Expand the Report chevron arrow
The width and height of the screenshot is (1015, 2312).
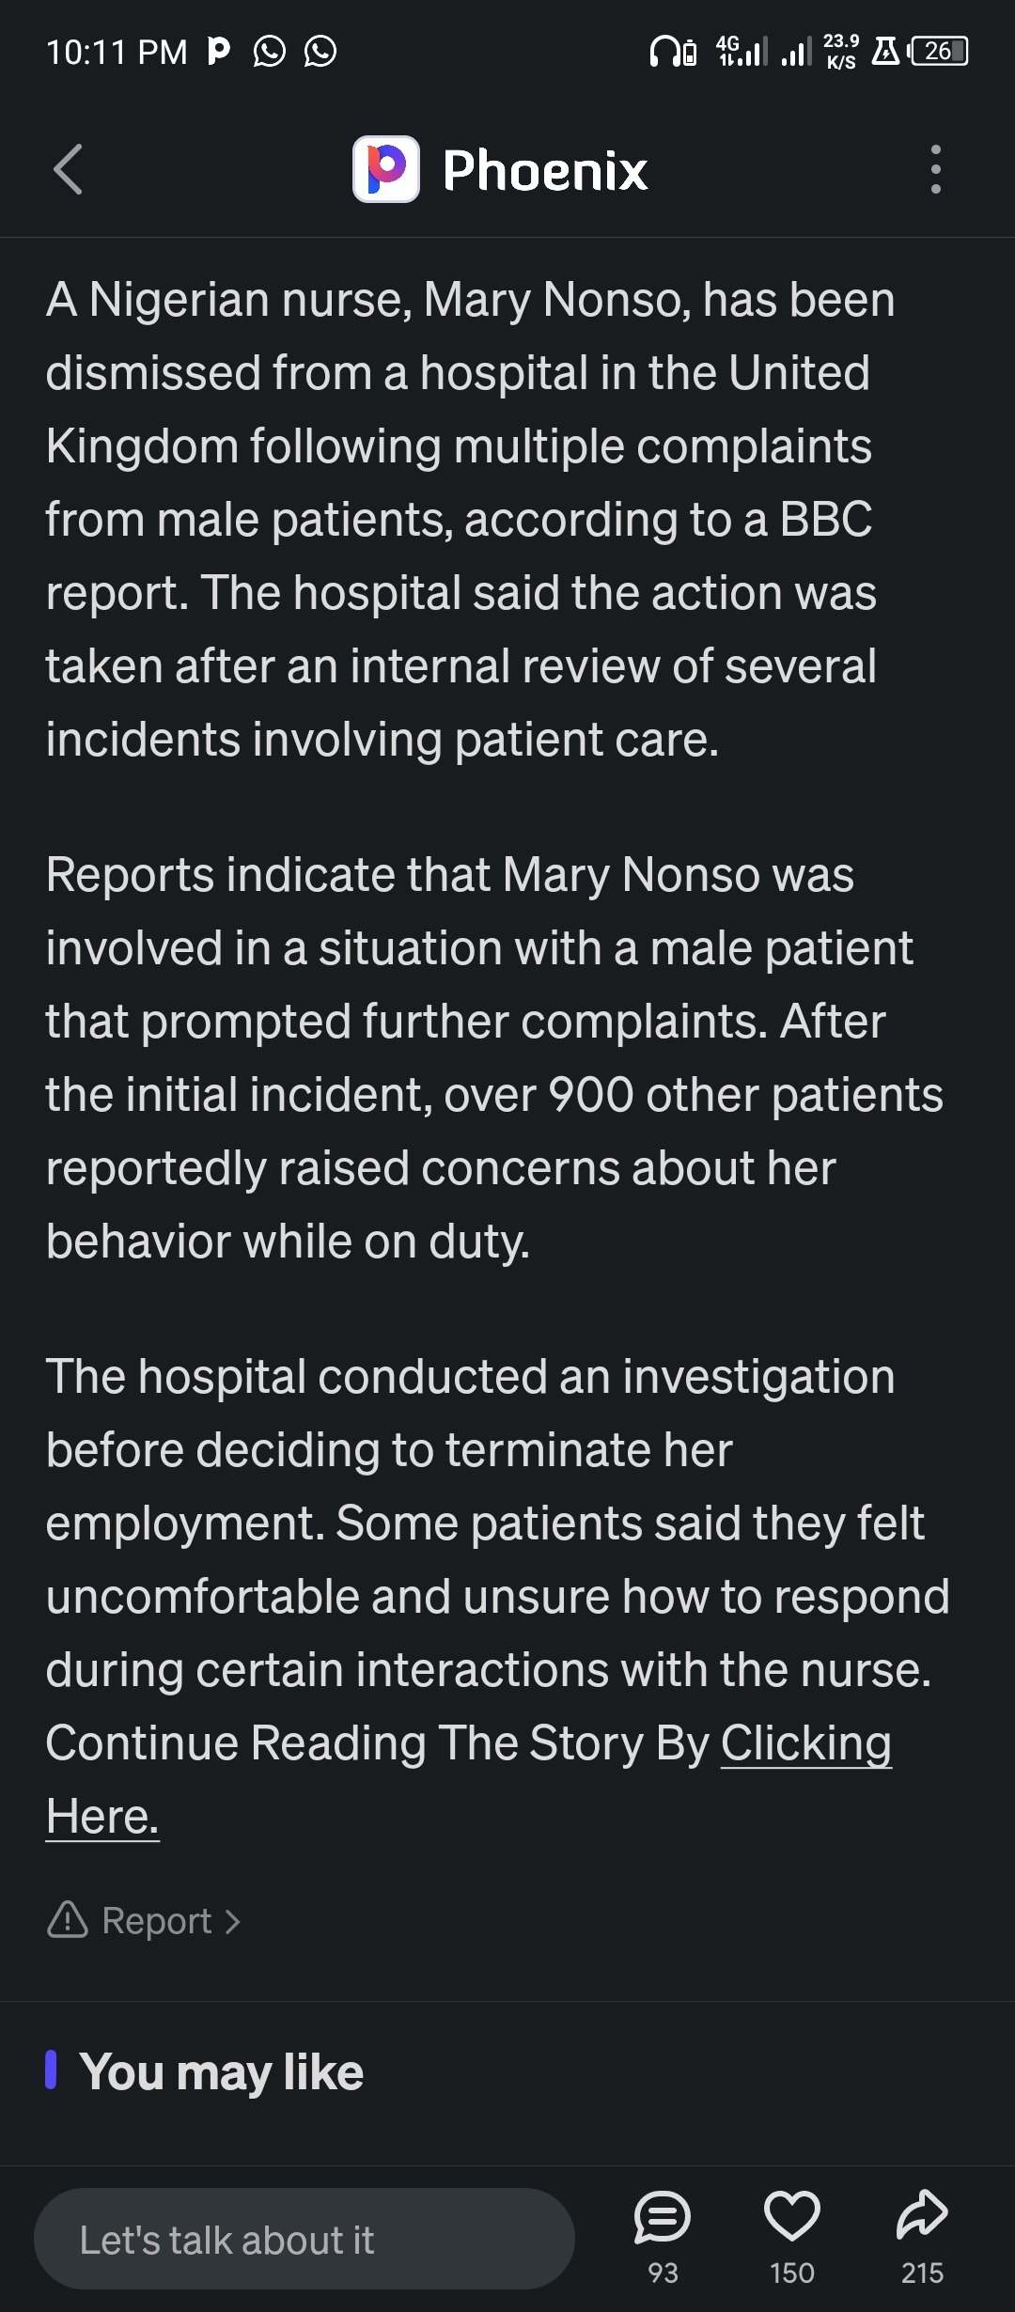point(232,1922)
